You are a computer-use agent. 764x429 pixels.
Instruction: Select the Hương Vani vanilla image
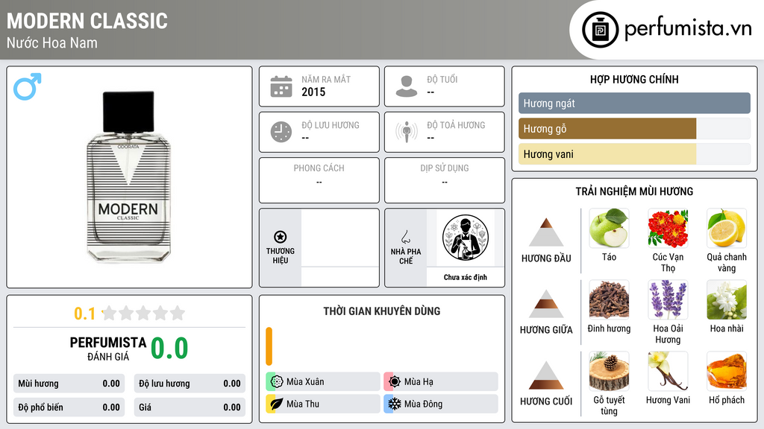click(x=668, y=371)
